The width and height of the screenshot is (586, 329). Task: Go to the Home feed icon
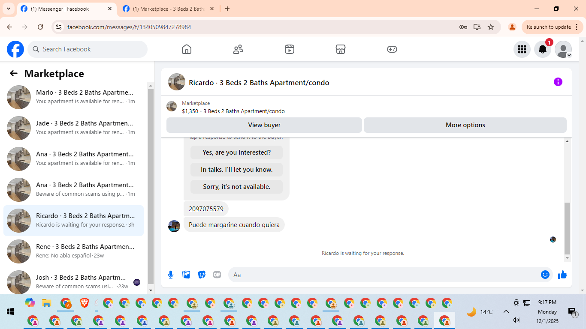pyautogui.click(x=187, y=49)
